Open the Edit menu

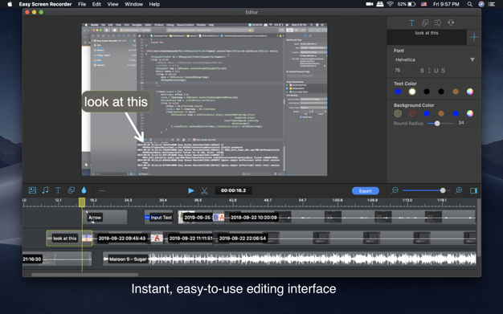96,4
